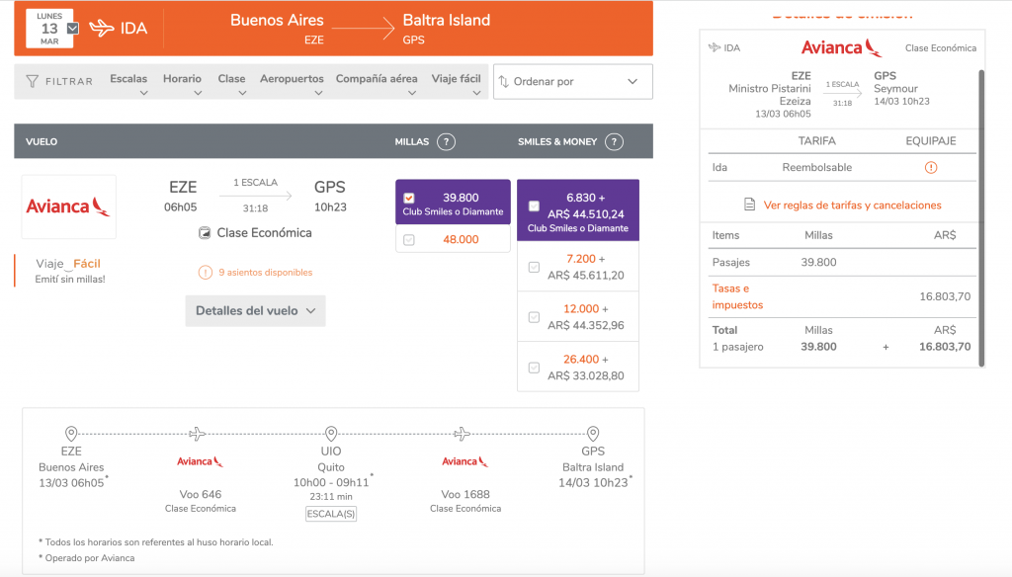
Task: Open the Horario filter dropdown
Action: (x=182, y=83)
